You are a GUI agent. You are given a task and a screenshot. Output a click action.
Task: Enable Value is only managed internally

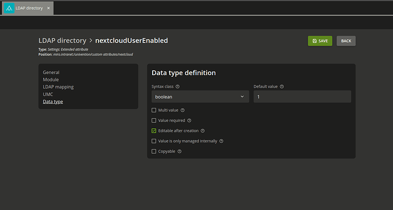tap(154, 141)
